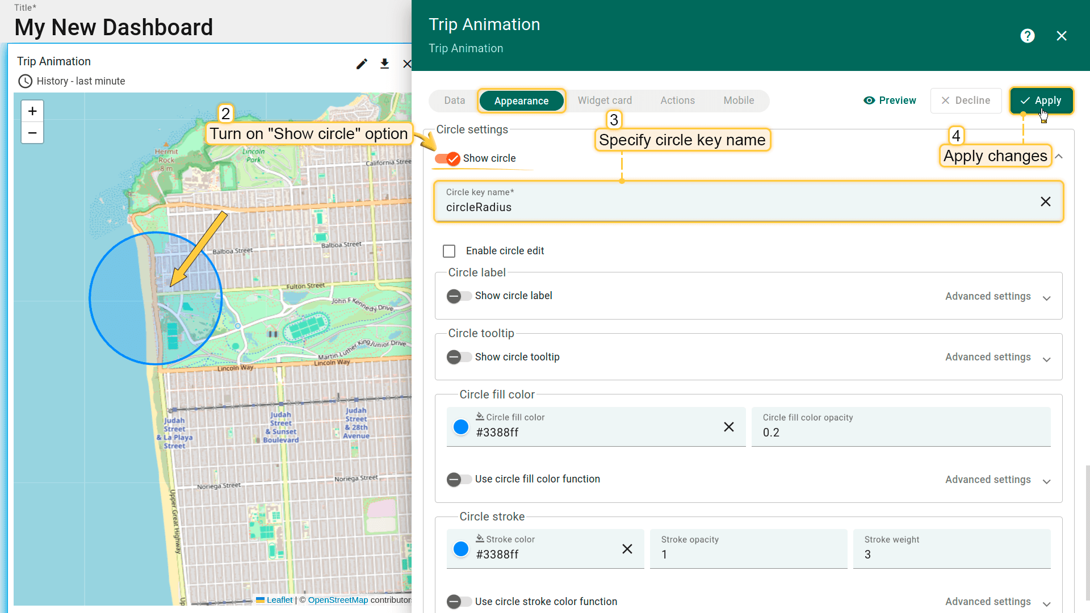The height and width of the screenshot is (613, 1090).
Task: Toggle Use circle fill color function
Action: [459, 480]
